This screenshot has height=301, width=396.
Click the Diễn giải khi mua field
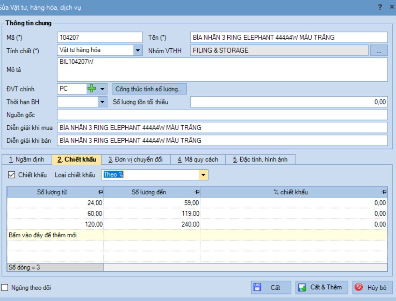[x=222, y=127]
